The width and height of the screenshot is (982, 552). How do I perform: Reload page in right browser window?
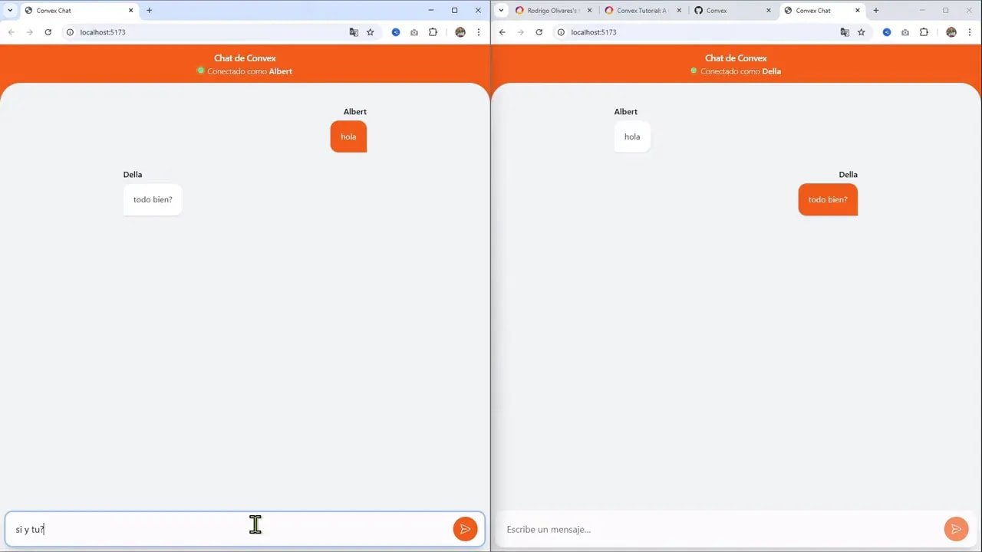click(x=539, y=32)
